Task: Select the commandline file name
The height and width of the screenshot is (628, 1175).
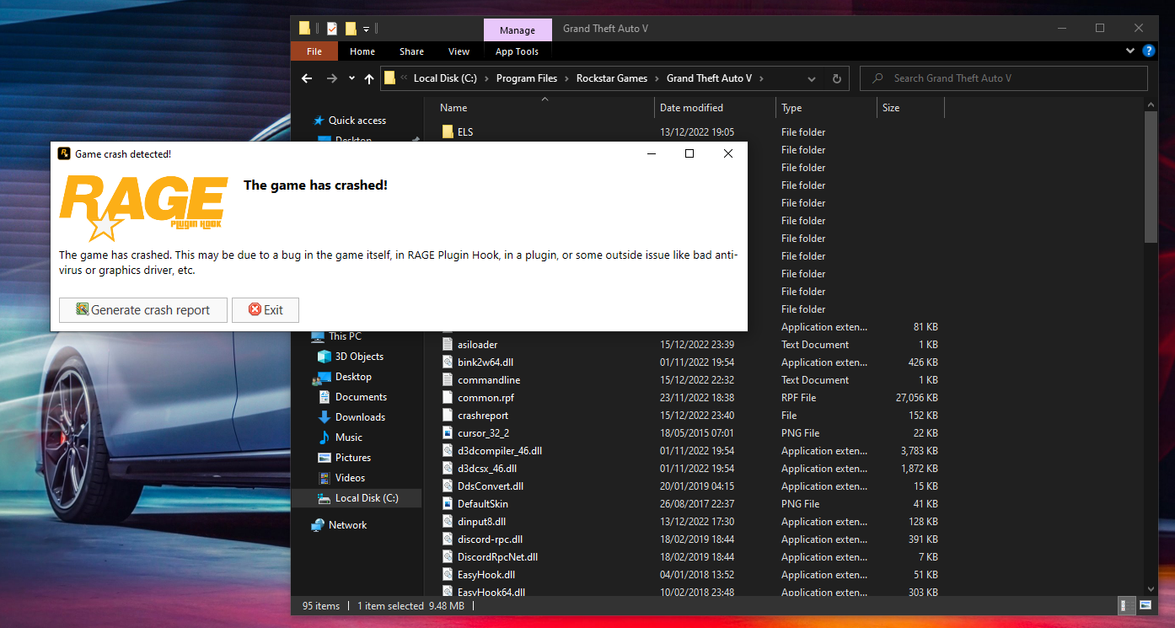Action: 489,380
